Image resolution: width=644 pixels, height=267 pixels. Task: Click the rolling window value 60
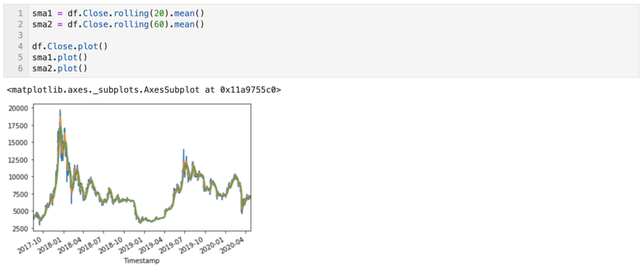[x=159, y=25]
